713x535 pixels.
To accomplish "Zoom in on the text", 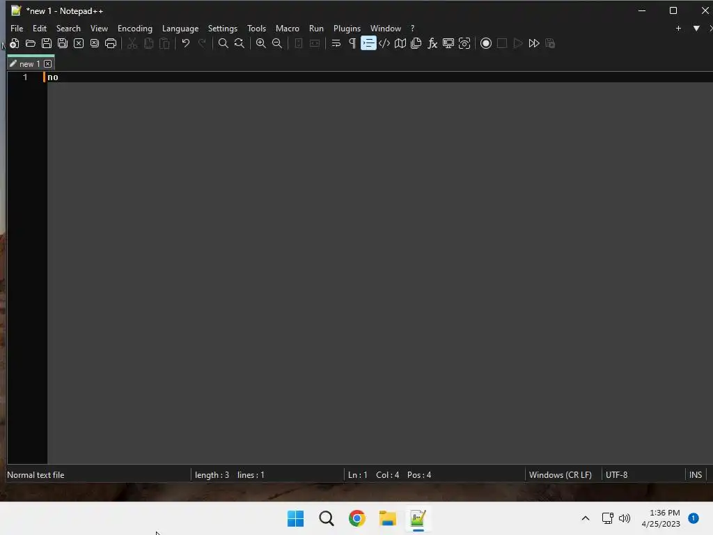I will pos(261,44).
